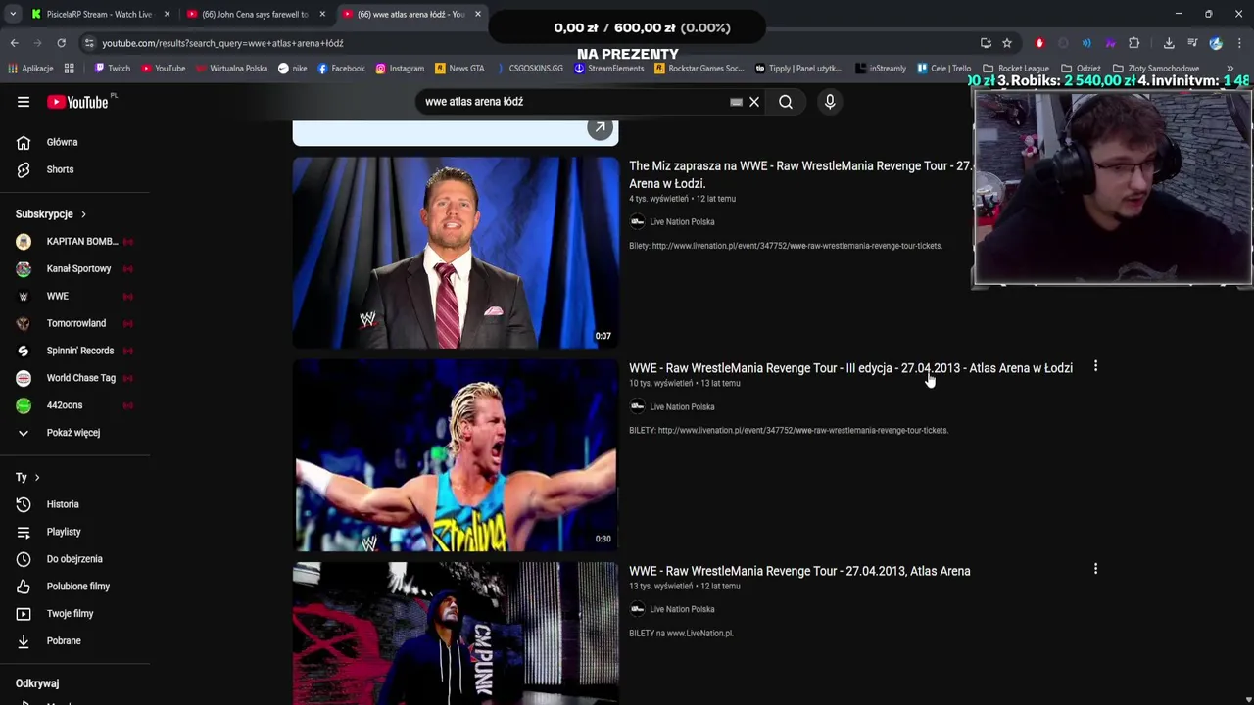The height and width of the screenshot is (705, 1254).
Task: Open Do obejrzenia in the sidebar
Action: pyautogui.click(x=75, y=559)
